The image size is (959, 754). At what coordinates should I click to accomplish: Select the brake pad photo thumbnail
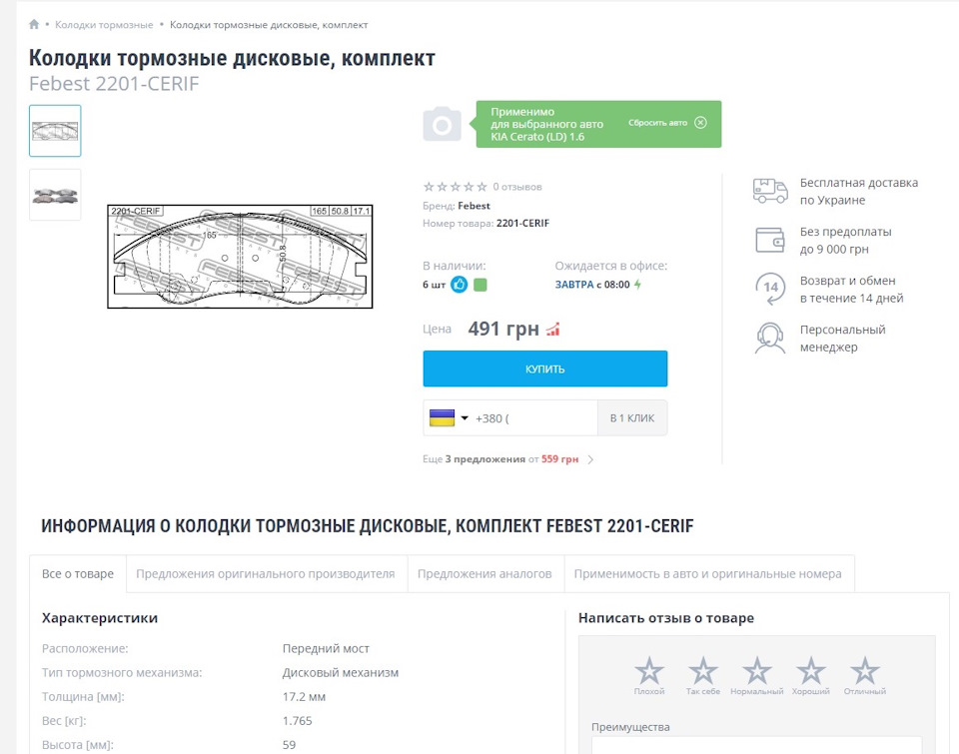tap(55, 195)
